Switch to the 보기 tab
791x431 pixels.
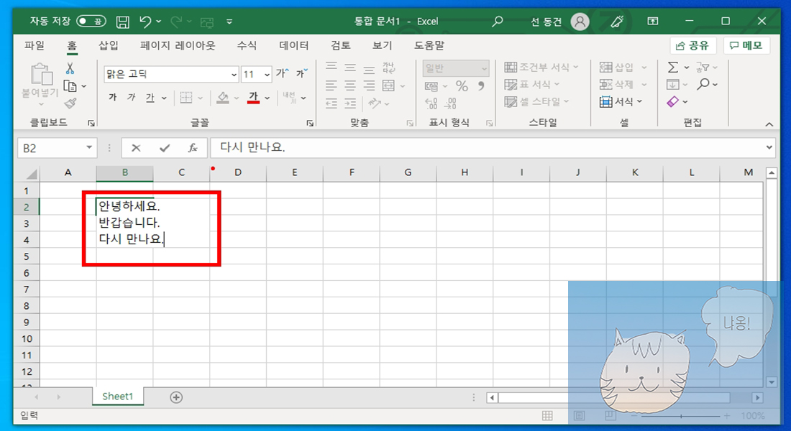382,45
